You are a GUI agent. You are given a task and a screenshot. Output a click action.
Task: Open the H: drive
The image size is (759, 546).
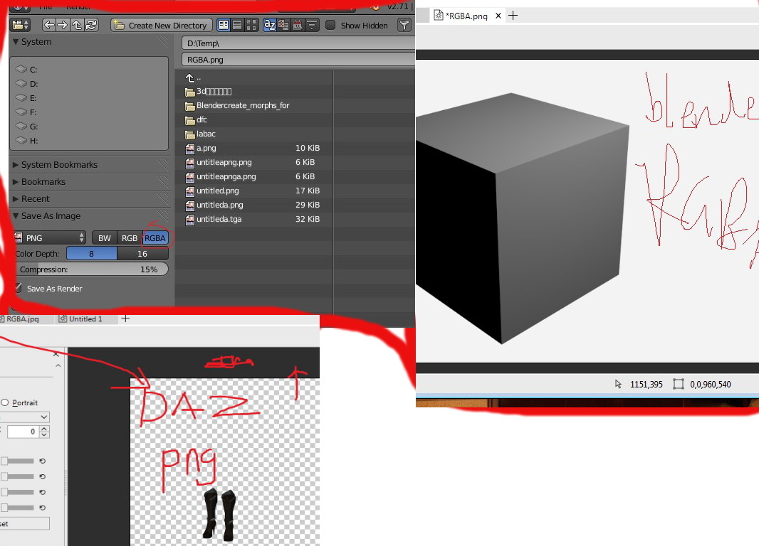[x=27, y=141]
